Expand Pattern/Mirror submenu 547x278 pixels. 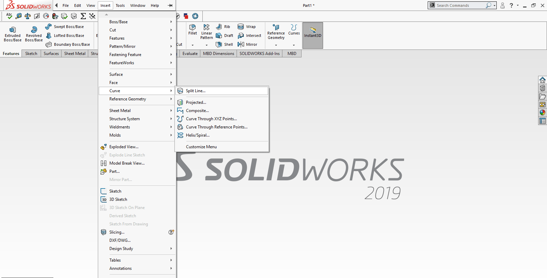[137, 46]
